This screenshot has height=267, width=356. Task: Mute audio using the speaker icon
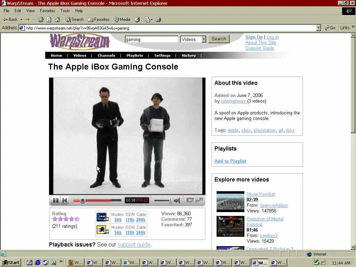coord(177,201)
